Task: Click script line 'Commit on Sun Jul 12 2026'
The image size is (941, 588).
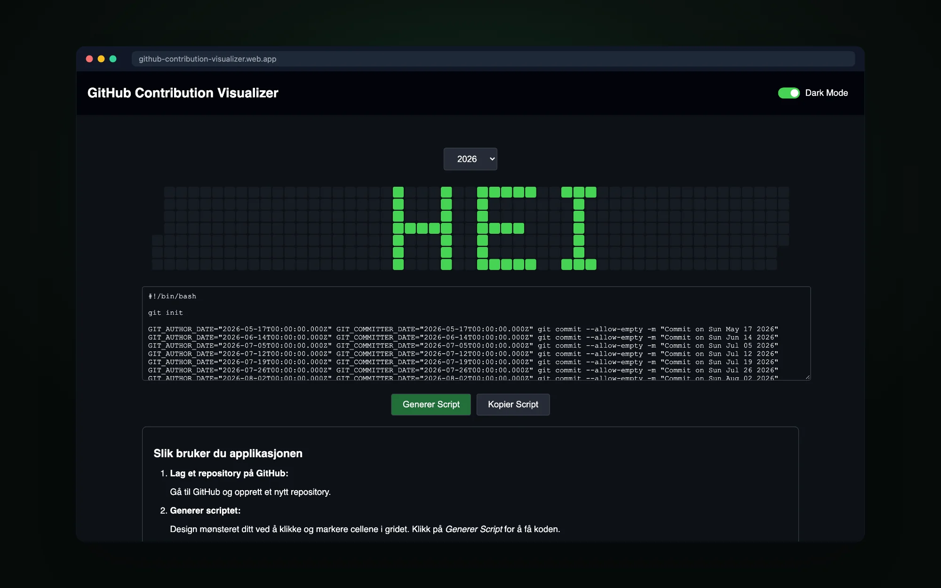Action: [463, 354]
